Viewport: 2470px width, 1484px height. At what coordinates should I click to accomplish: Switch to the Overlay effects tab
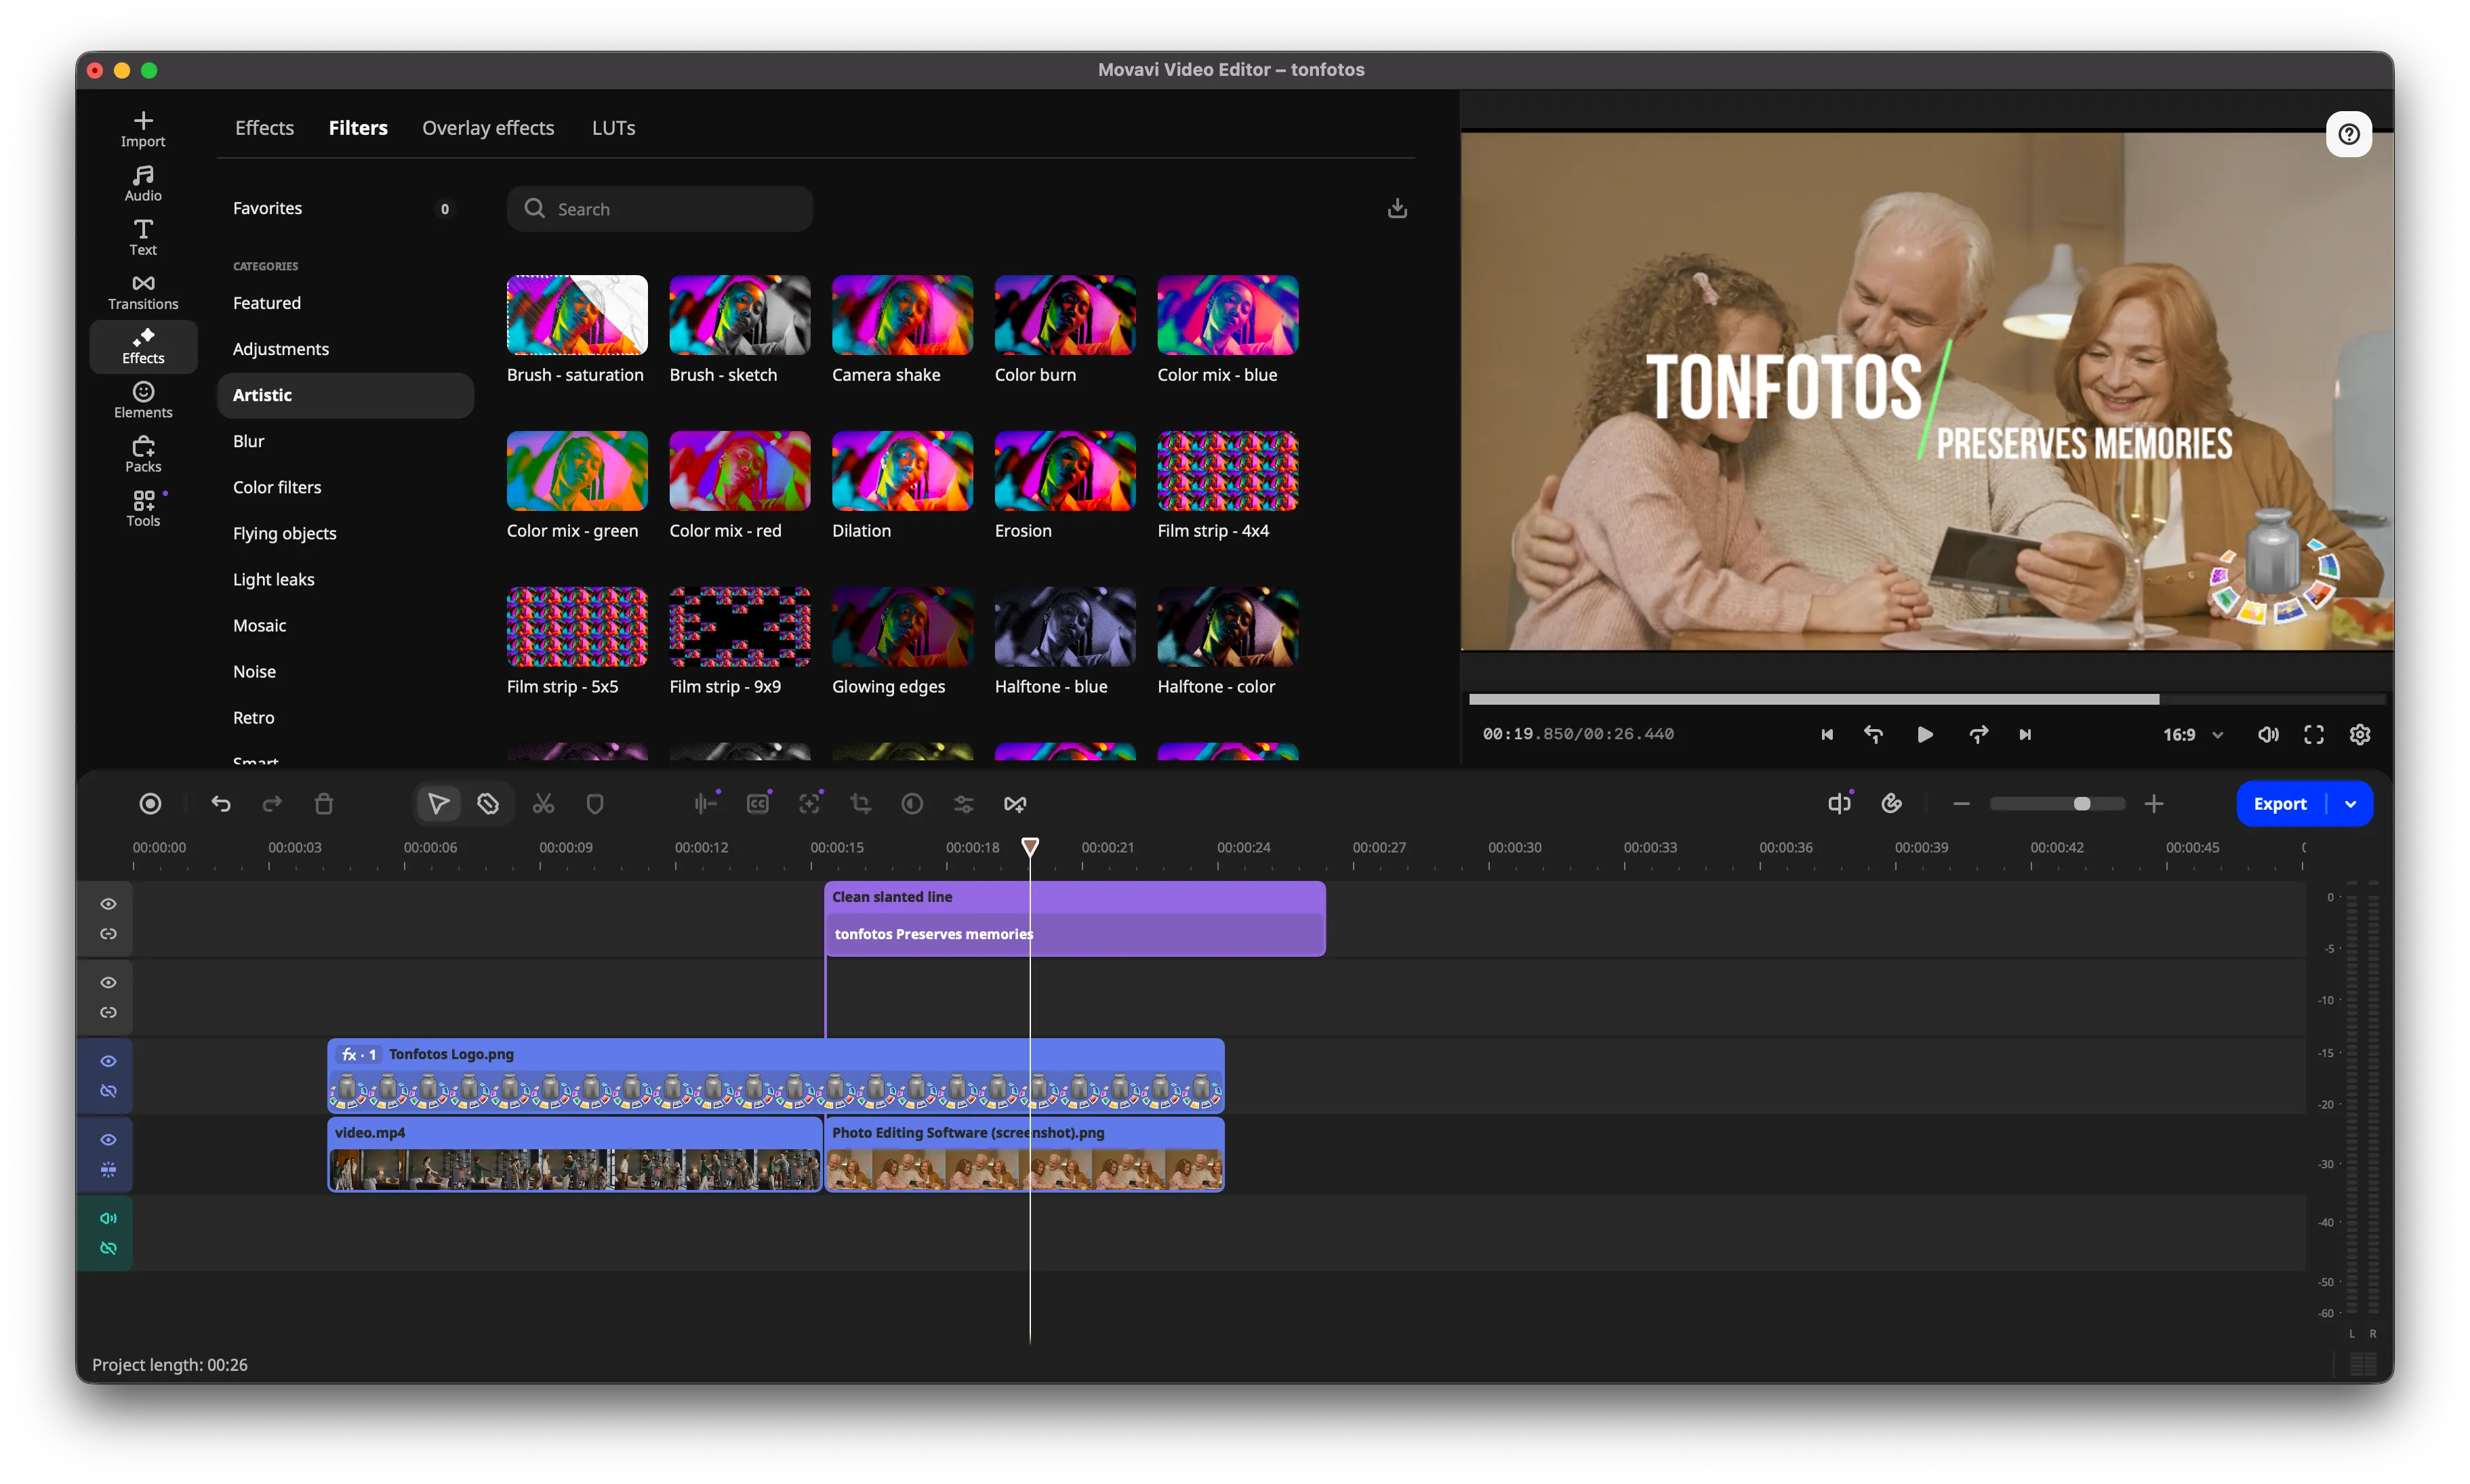(488, 128)
